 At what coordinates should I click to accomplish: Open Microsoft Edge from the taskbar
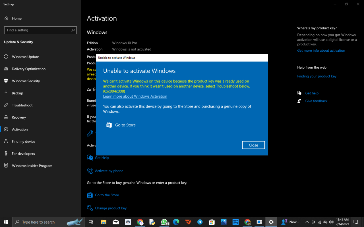click(176, 222)
